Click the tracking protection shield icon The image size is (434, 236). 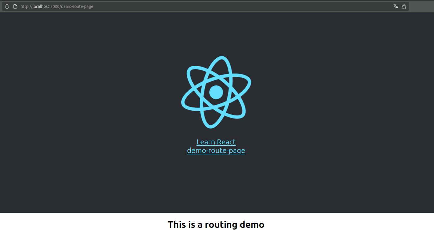pos(7,6)
